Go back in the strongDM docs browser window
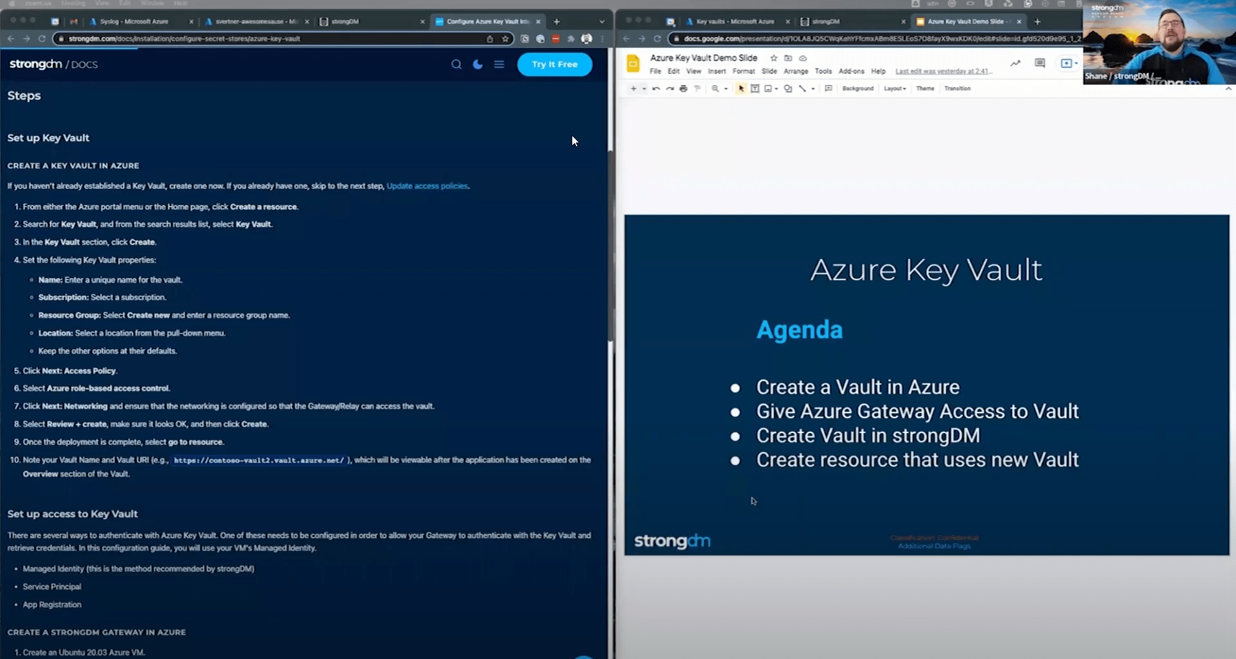Viewport: 1236px width, 659px height. [x=11, y=39]
